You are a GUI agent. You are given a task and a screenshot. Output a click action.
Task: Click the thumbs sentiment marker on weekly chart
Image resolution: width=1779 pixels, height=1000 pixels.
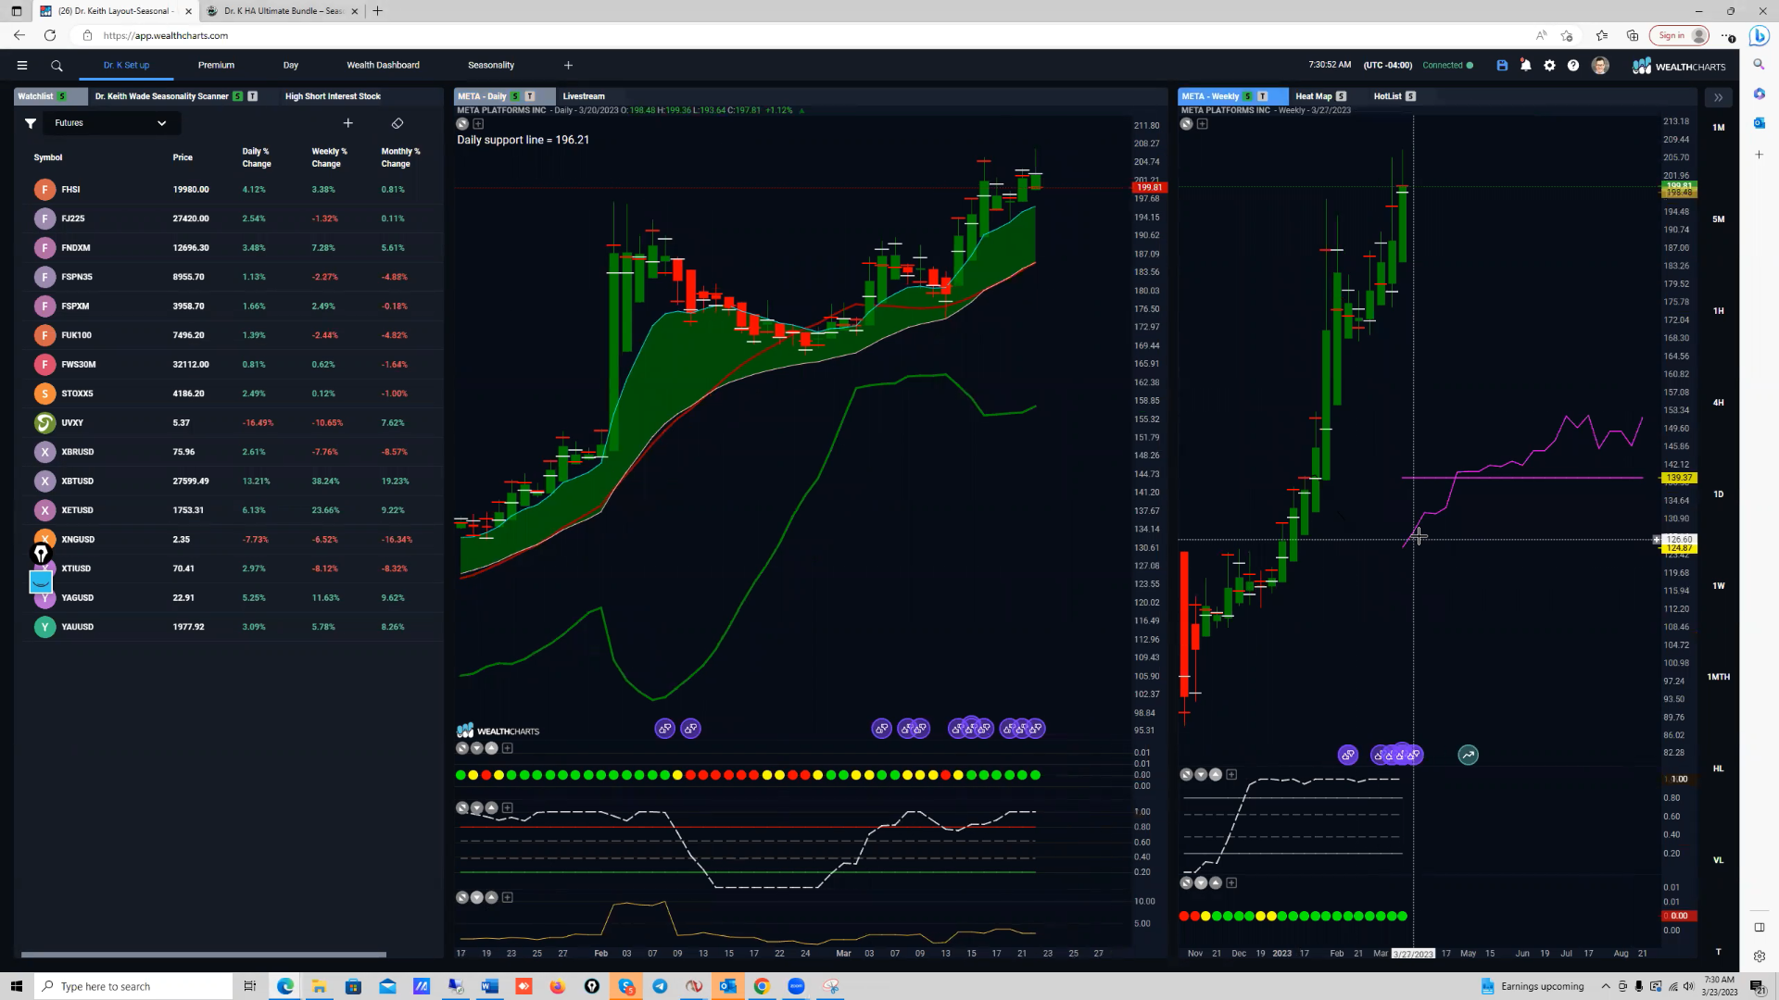pyautogui.click(x=1348, y=756)
